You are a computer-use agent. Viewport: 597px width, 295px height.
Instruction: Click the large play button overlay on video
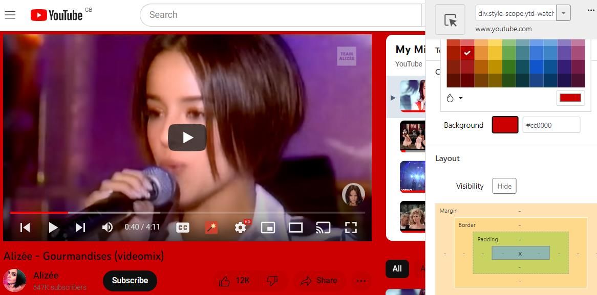(x=187, y=137)
